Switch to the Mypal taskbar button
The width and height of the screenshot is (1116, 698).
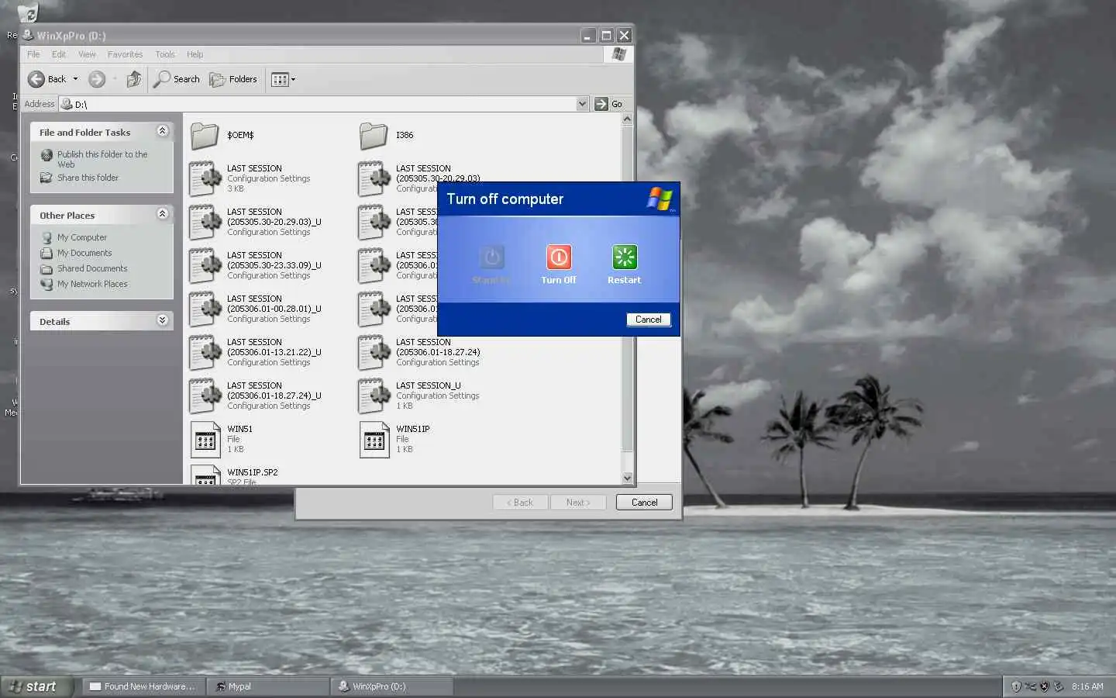pyautogui.click(x=267, y=686)
